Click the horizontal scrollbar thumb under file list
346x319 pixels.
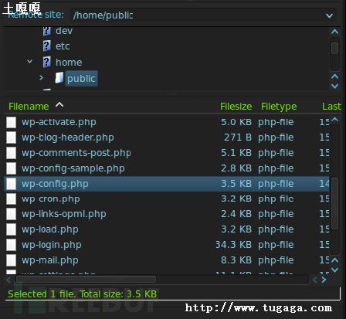coord(86,280)
